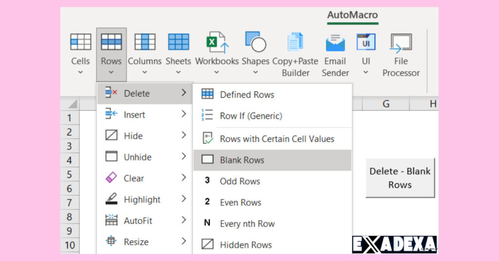Expand the Rows dropdown chevron
Image resolution: width=499 pixels, height=261 pixels.
[111, 73]
